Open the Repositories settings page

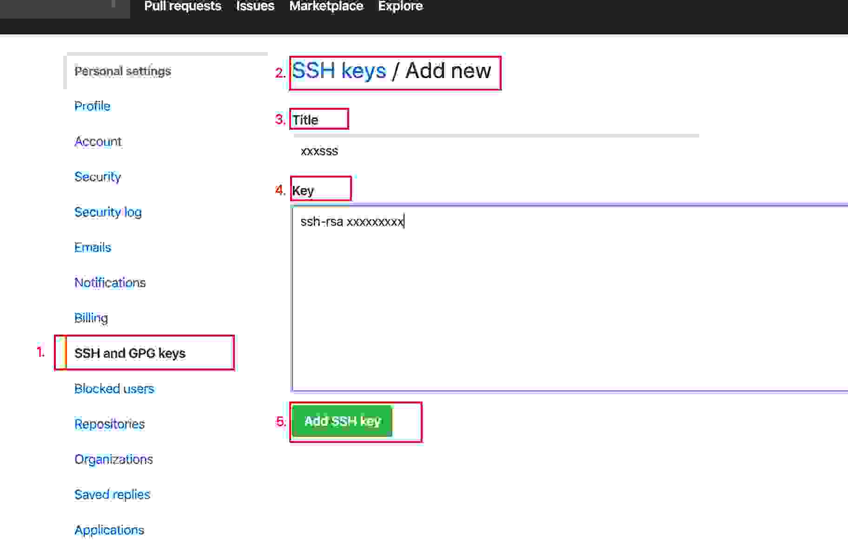pyautogui.click(x=109, y=424)
